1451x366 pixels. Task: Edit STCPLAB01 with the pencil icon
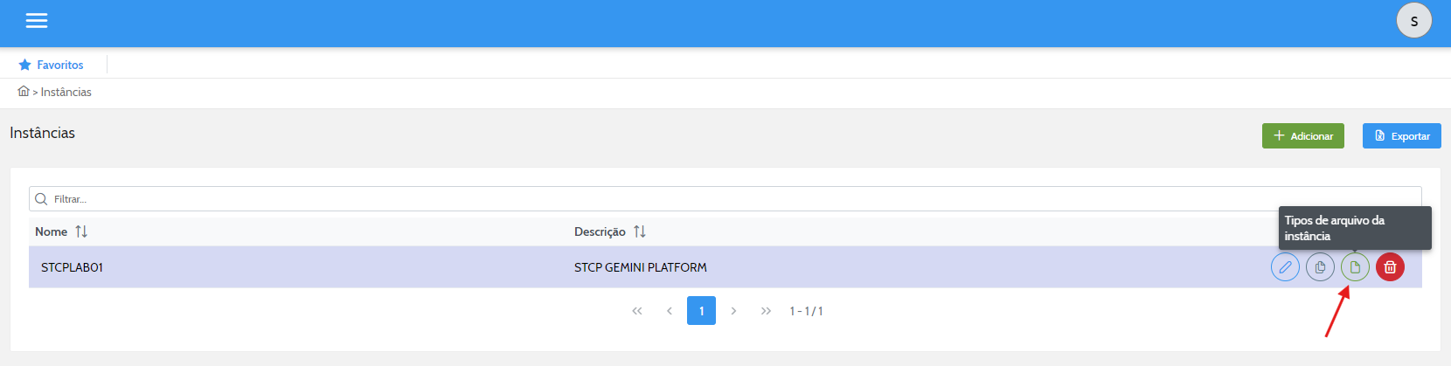tap(1285, 267)
